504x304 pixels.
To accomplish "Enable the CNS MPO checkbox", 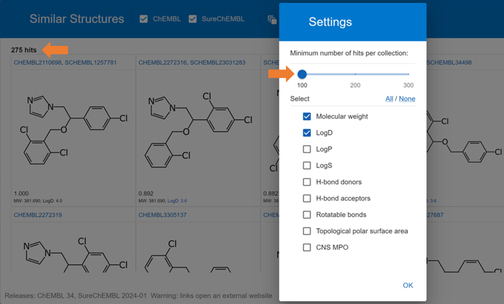I will [x=307, y=247].
